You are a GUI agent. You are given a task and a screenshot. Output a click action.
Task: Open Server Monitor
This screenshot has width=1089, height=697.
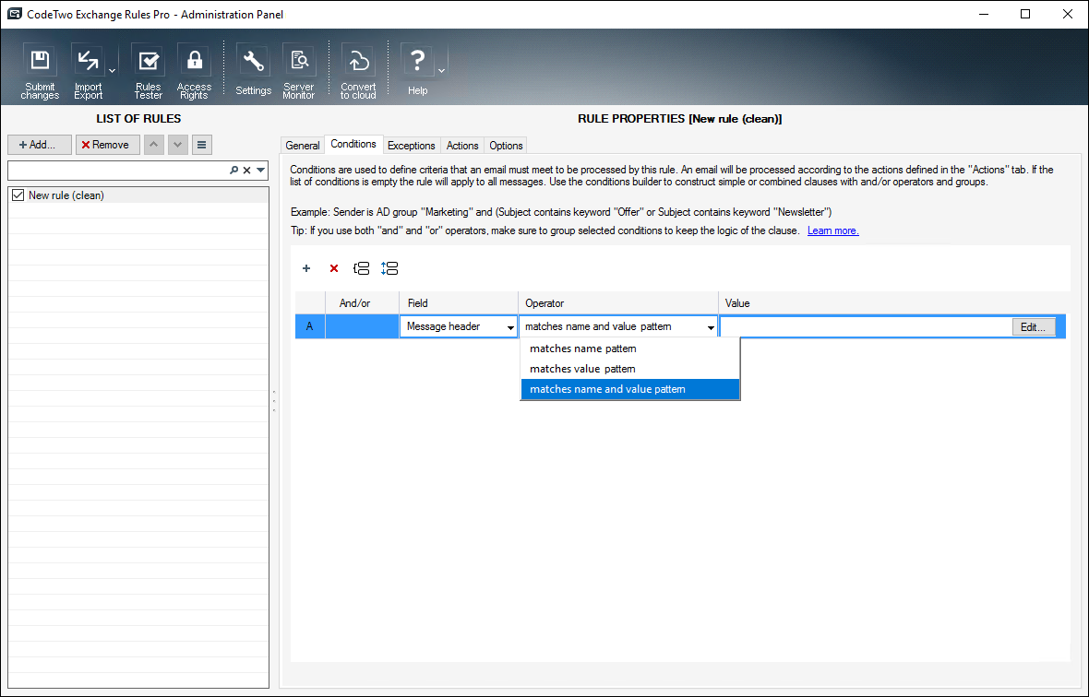[299, 71]
